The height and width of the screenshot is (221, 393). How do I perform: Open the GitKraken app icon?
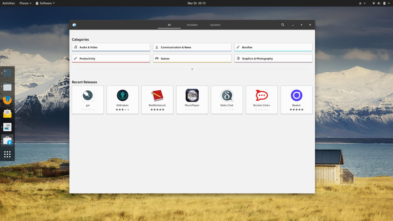123,95
